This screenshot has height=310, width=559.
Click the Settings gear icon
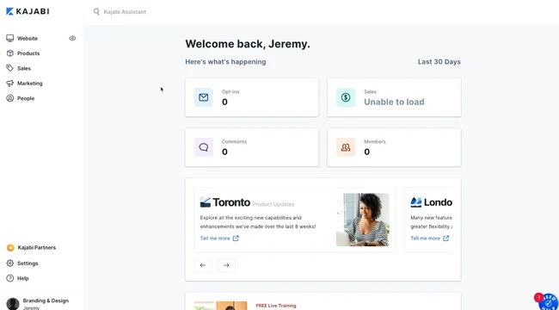point(10,263)
